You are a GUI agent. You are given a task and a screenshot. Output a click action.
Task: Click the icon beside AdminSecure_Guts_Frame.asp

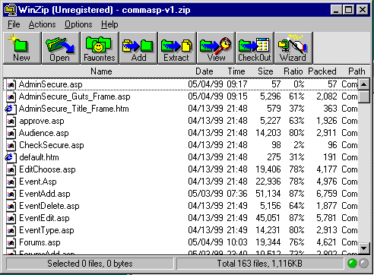(11, 96)
